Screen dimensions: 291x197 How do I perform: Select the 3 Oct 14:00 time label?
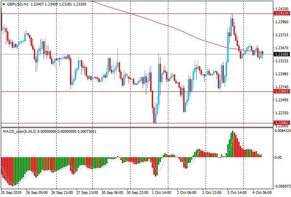[237, 193]
